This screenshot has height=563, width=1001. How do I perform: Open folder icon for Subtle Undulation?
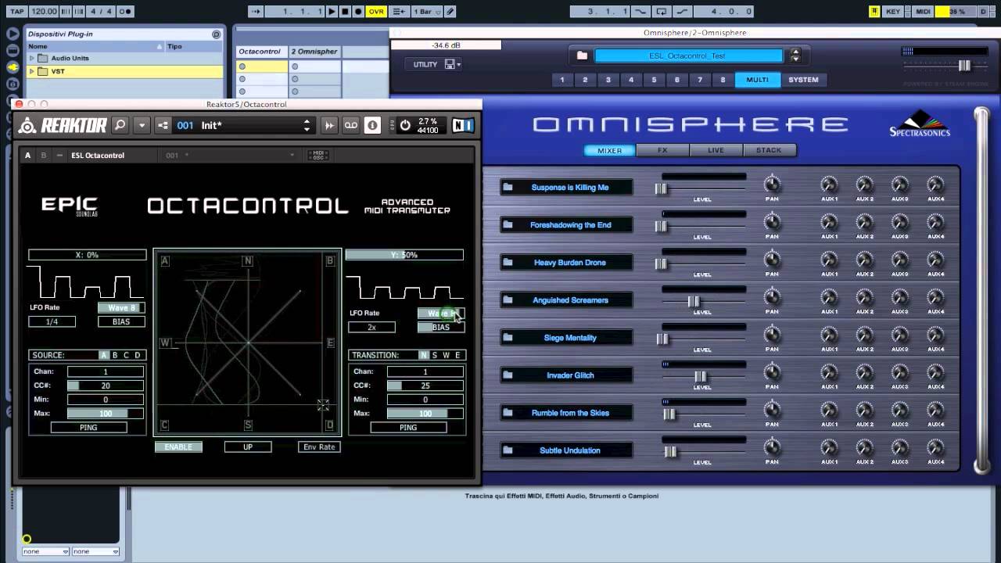[x=508, y=450]
